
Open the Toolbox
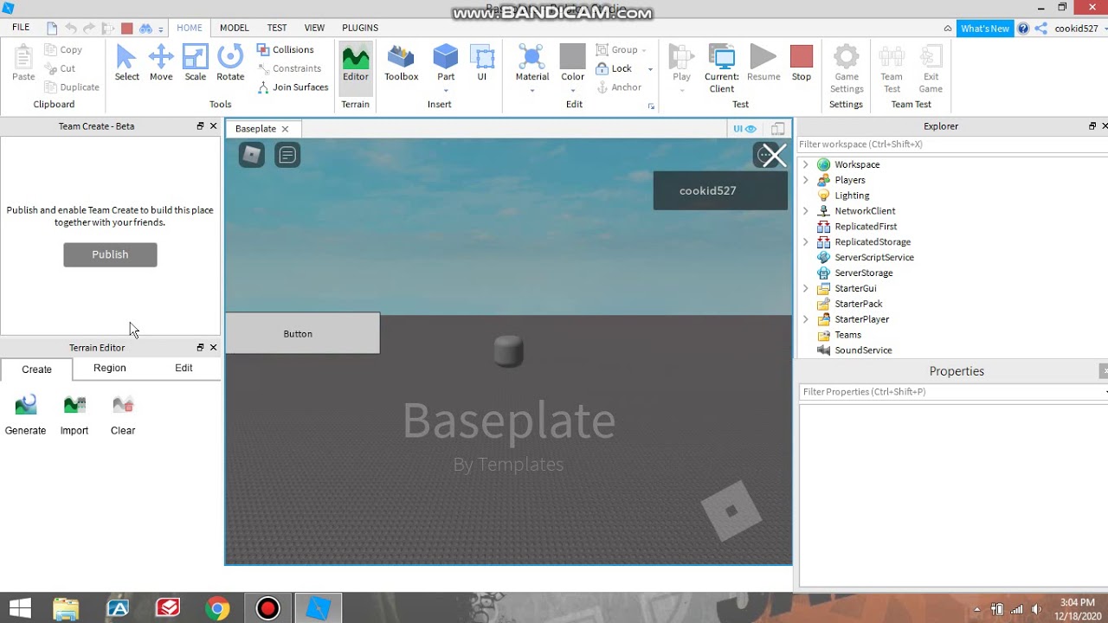(x=402, y=64)
